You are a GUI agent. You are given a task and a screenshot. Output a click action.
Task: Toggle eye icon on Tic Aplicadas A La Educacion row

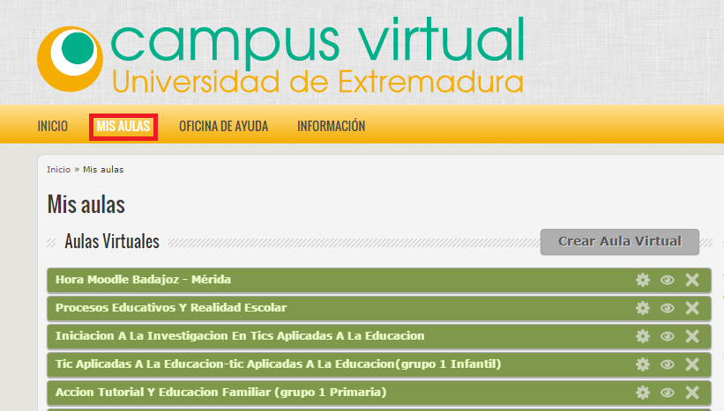point(668,364)
